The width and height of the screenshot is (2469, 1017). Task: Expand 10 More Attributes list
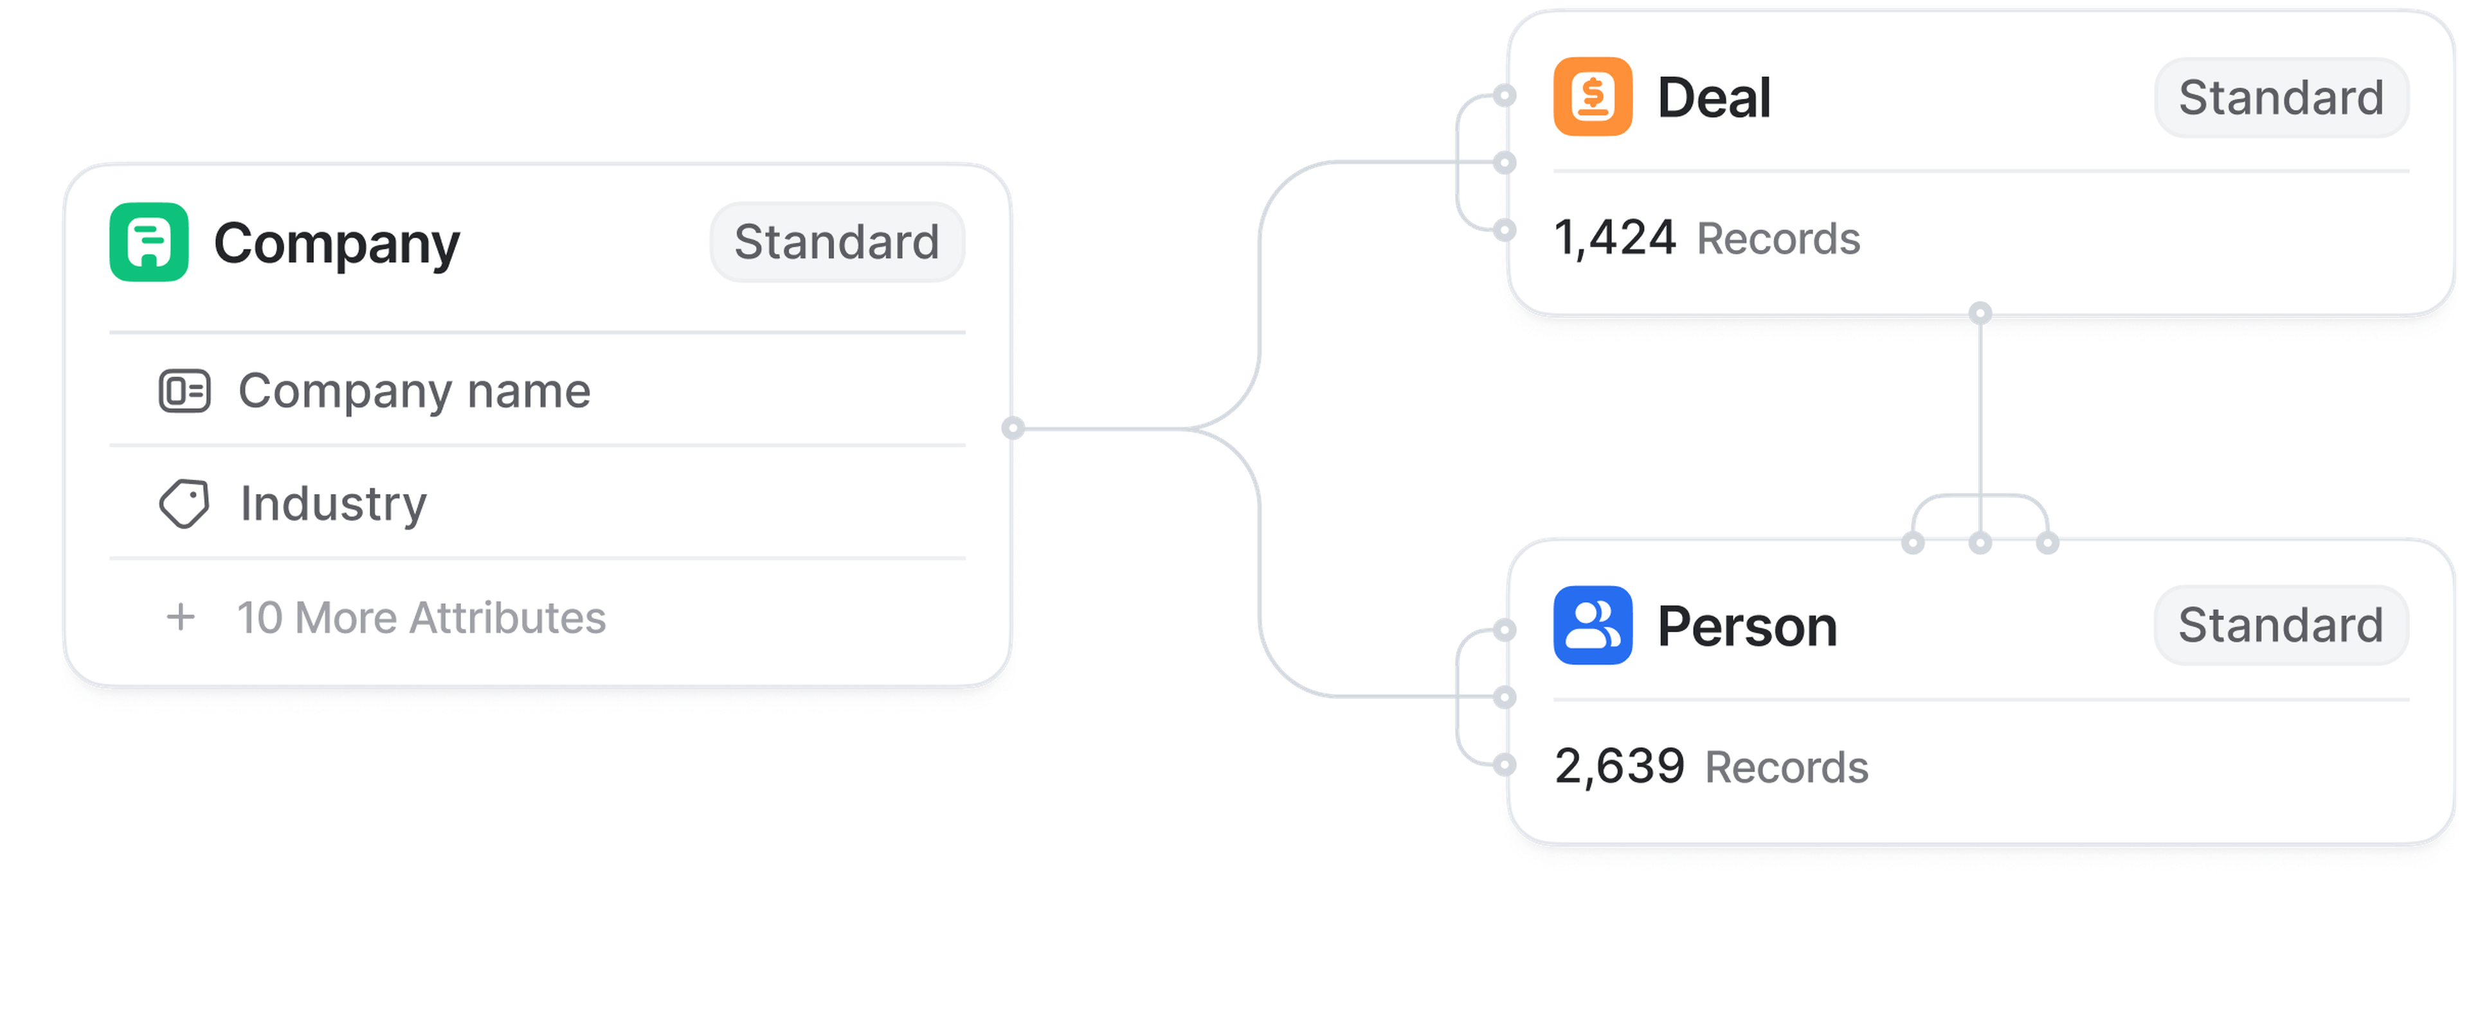[x=422, y=617]
